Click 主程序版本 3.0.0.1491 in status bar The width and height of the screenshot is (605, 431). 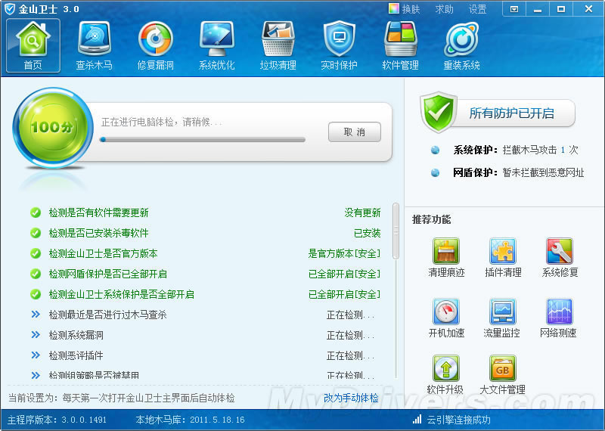57,420
